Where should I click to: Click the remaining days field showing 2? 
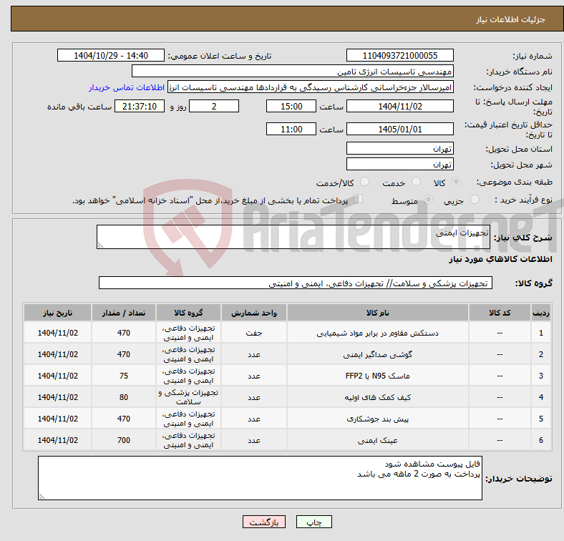214,106
